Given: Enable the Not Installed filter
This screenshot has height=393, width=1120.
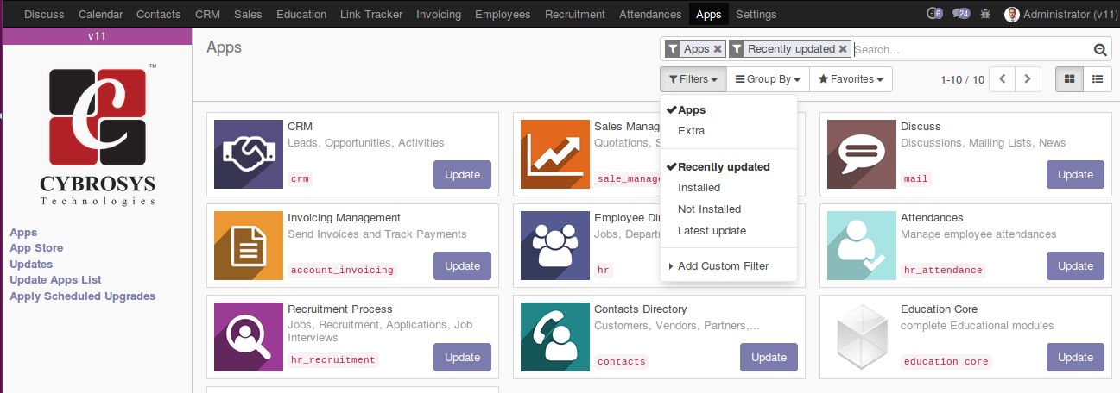Looking at the screenshot, I should click(x=709, y=209).
